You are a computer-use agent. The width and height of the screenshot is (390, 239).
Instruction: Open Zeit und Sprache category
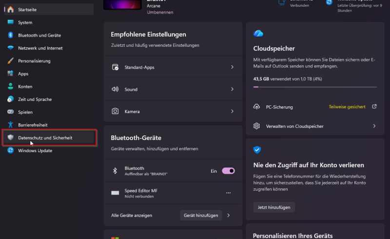pos(49,100)
